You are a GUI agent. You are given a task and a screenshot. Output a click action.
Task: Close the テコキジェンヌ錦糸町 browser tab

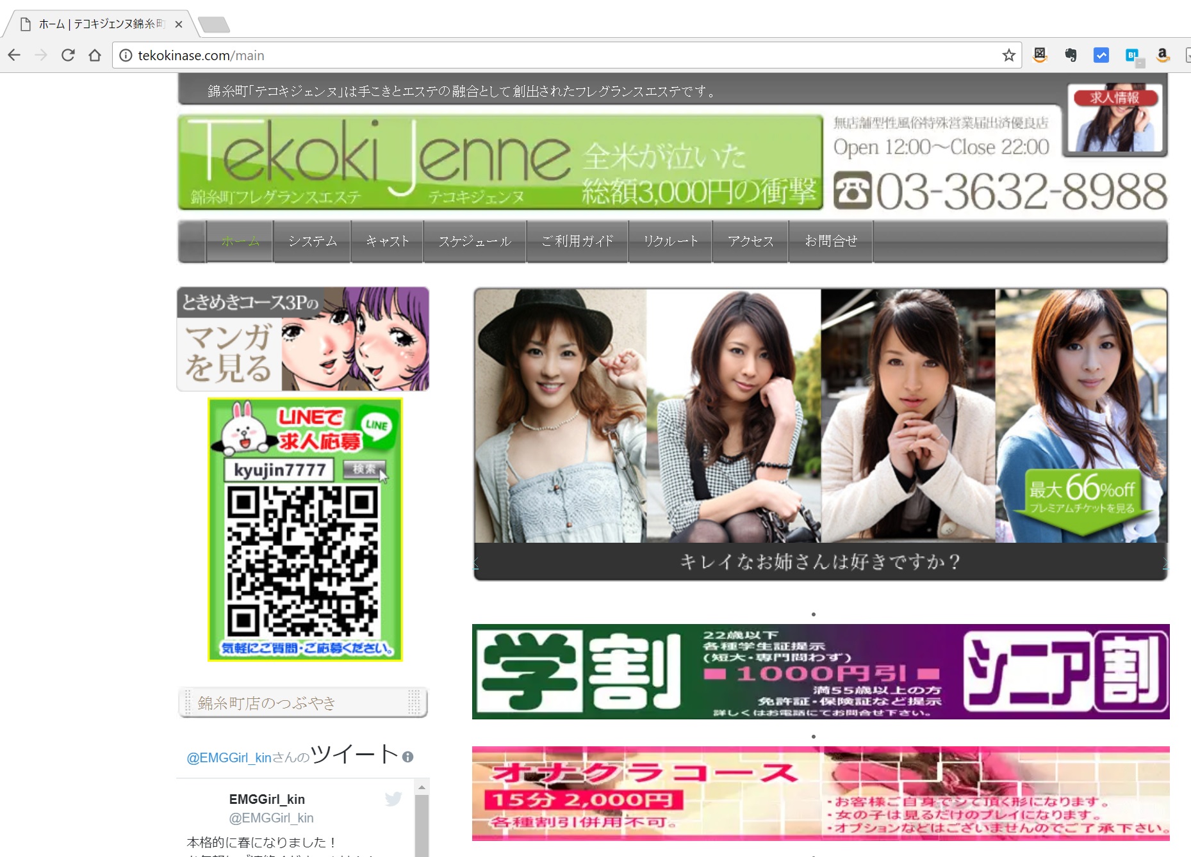179,24
